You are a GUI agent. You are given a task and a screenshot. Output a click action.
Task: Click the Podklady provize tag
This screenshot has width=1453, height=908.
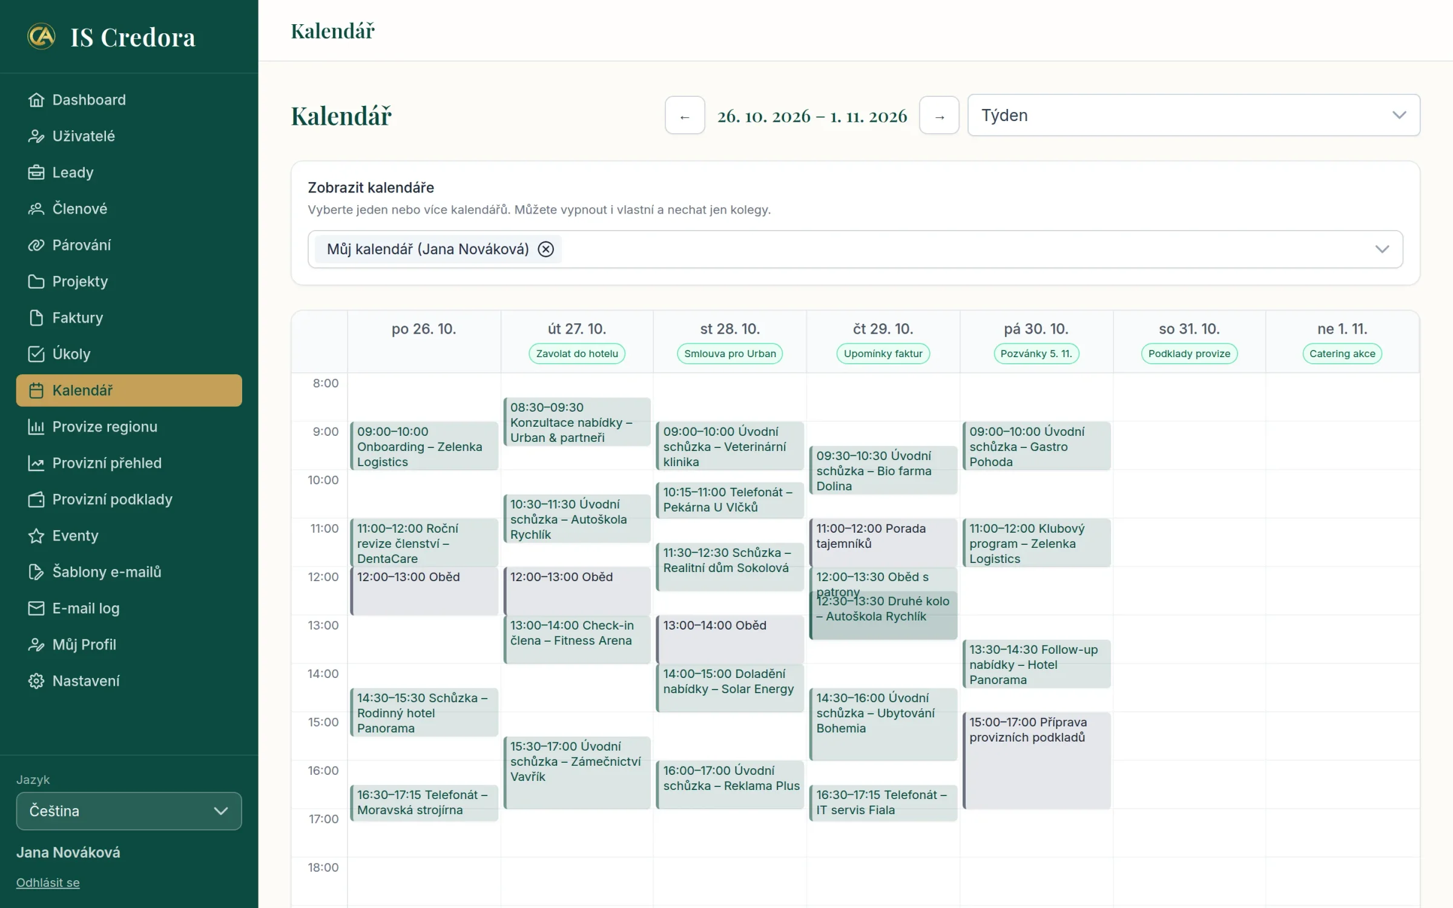pos(1189,354)
